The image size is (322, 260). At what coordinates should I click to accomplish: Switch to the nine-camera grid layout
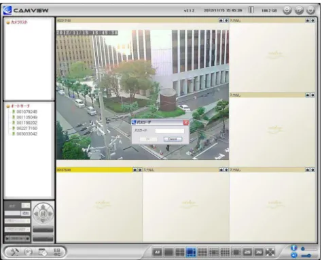pos(202,252)
